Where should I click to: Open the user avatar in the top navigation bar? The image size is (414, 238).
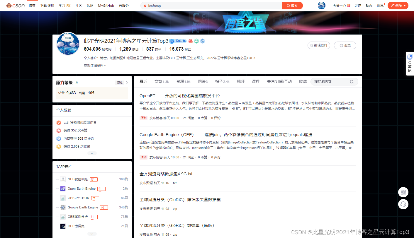click(x=322, y=6)
